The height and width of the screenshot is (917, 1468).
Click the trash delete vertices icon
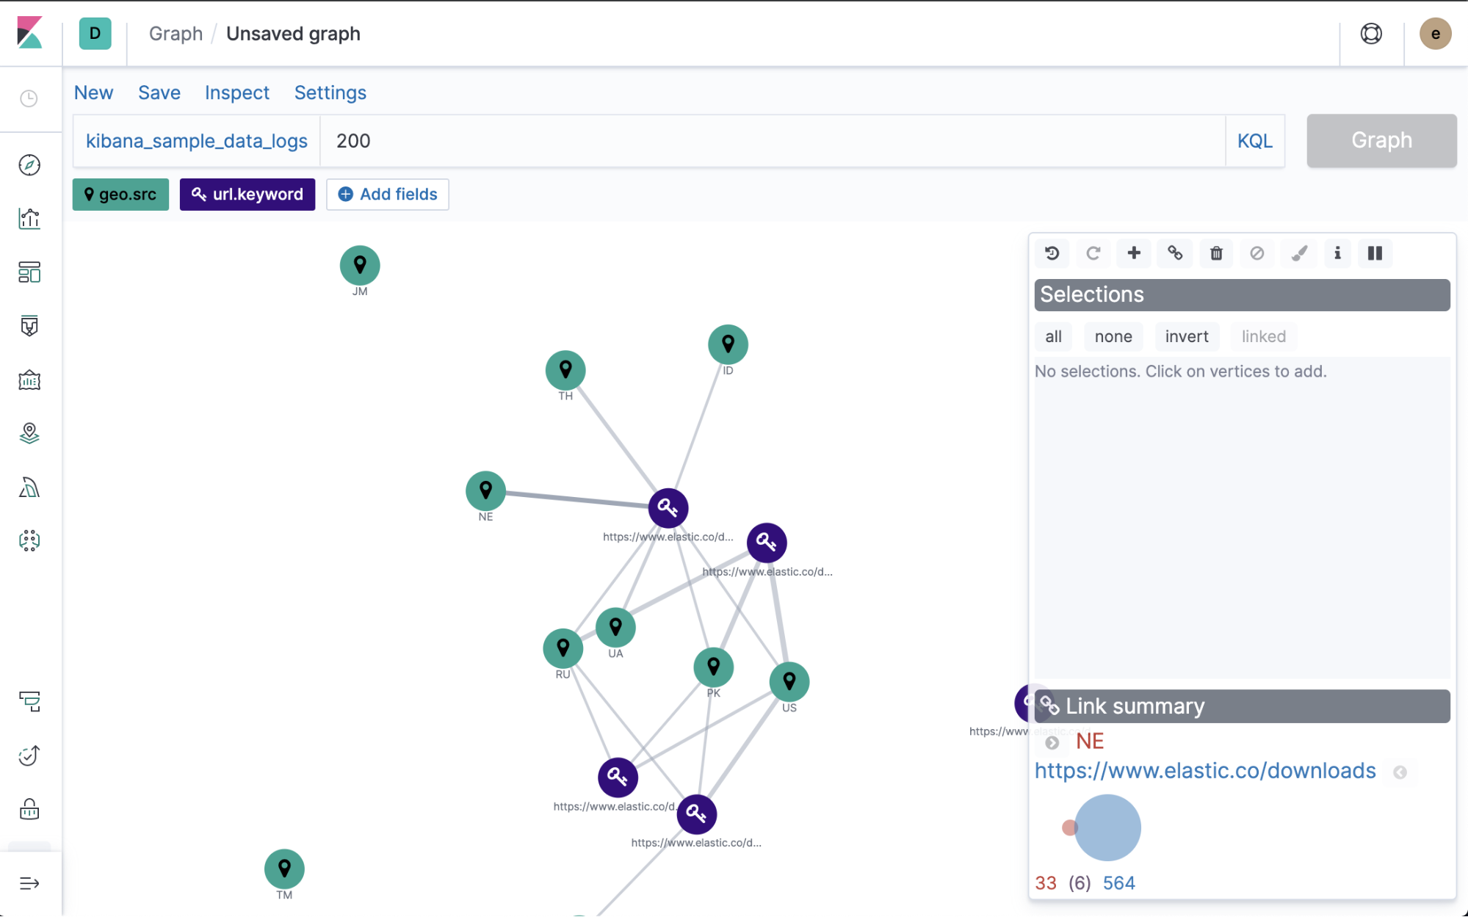(x=1216, y=253)
